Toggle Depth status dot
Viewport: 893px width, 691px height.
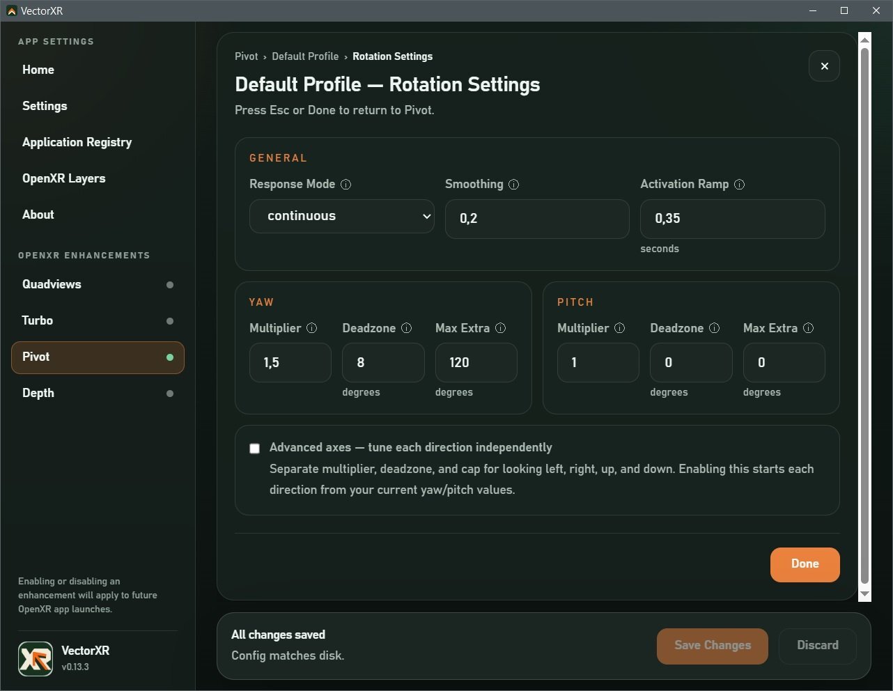(170, 394)
